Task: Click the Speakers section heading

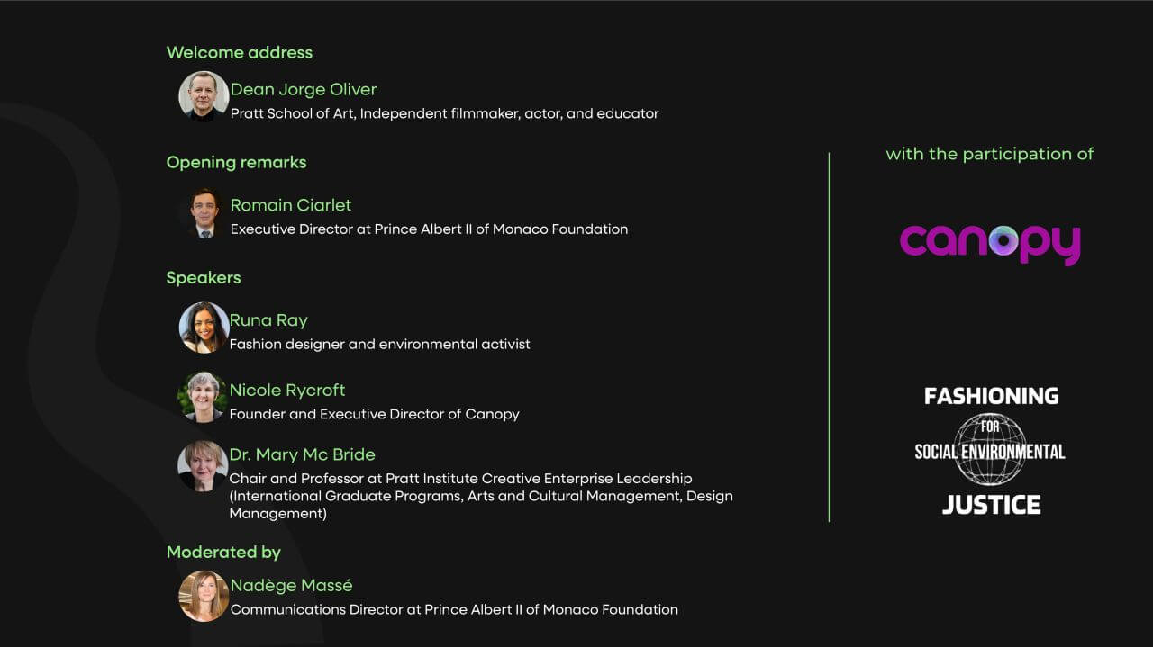Action: pos(204,277)
